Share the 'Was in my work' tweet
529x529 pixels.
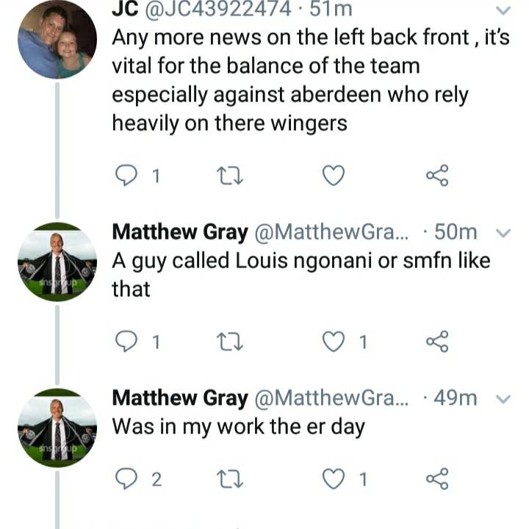[437, 479]
